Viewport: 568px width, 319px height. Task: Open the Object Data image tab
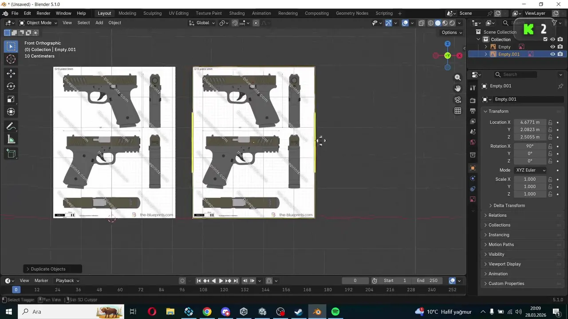pyautogui.click(x=473, y=199)
